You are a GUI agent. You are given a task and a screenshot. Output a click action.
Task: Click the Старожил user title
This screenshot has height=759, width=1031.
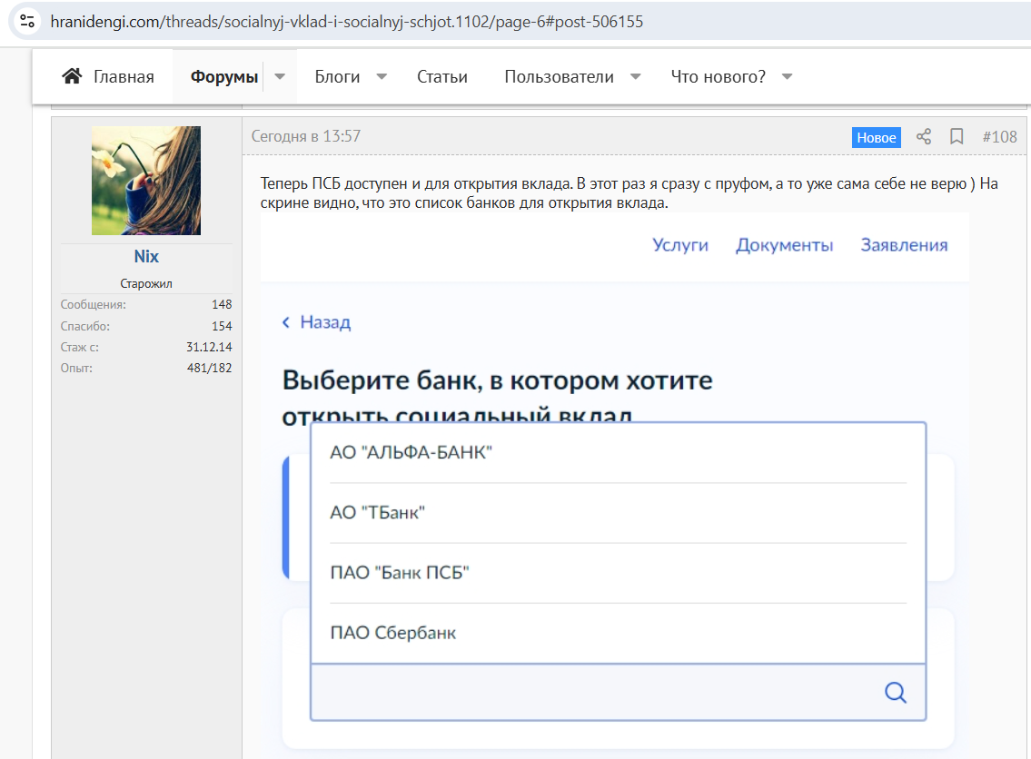pos(146,284)
